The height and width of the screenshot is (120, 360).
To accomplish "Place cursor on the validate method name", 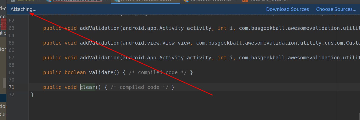I will (x=101, y=73).
